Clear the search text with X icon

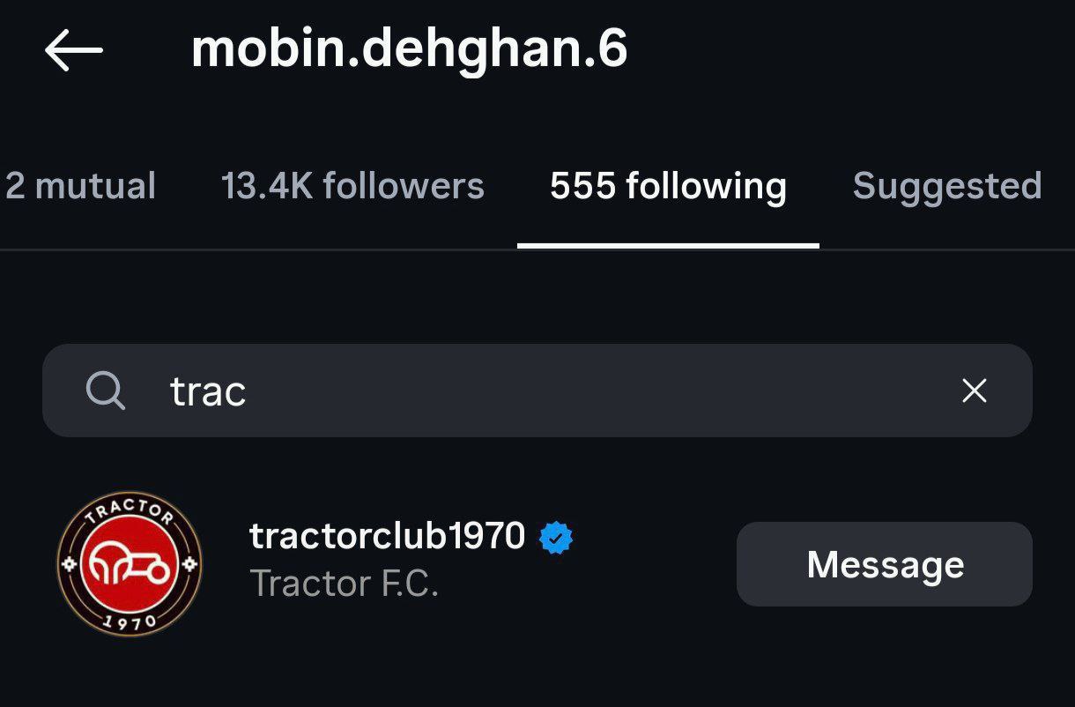point(974,391)
